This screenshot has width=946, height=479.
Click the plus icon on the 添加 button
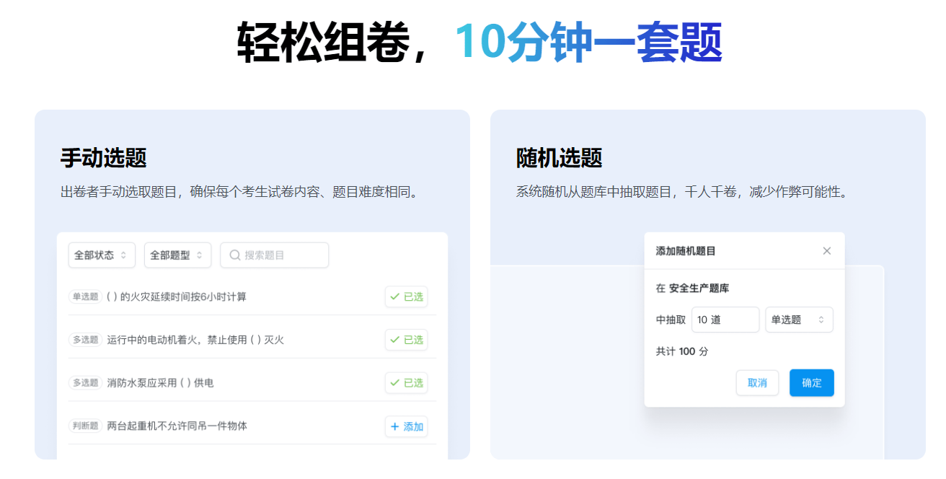tap(394, 426)
